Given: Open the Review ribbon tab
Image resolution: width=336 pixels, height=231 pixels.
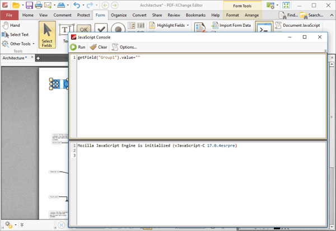Looking at the screenshot, I should (174, 15).
